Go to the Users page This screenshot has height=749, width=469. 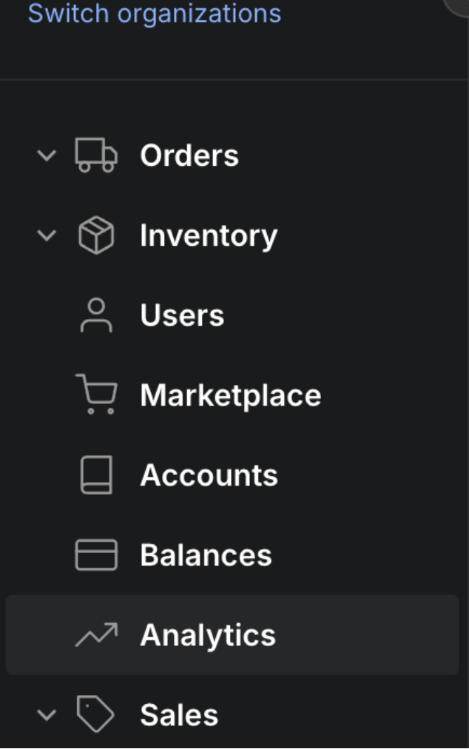182,315
